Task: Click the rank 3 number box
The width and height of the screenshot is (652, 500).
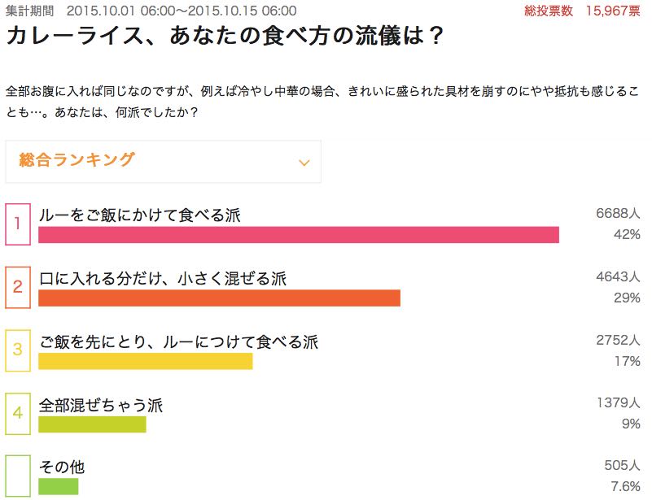Action: (18, 350)
